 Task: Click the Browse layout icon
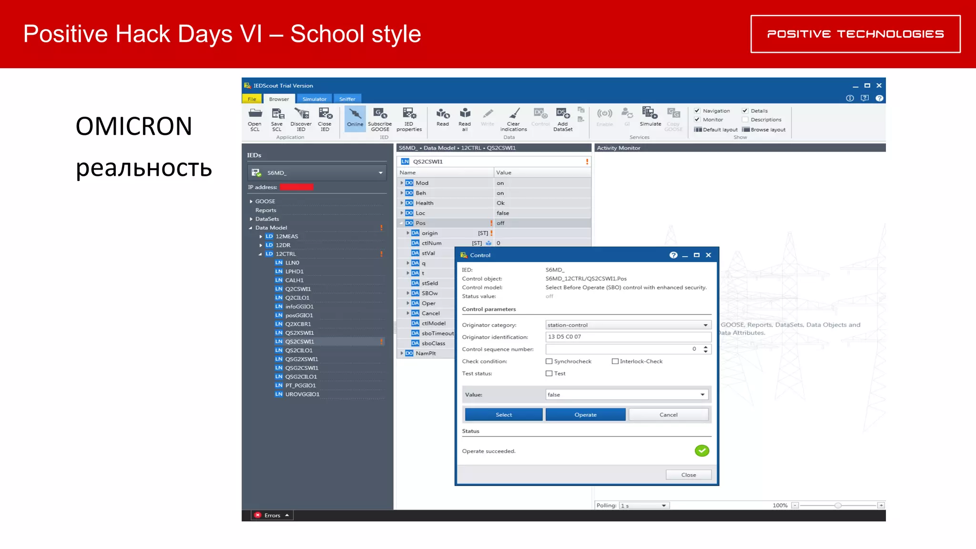pos(746,130)
